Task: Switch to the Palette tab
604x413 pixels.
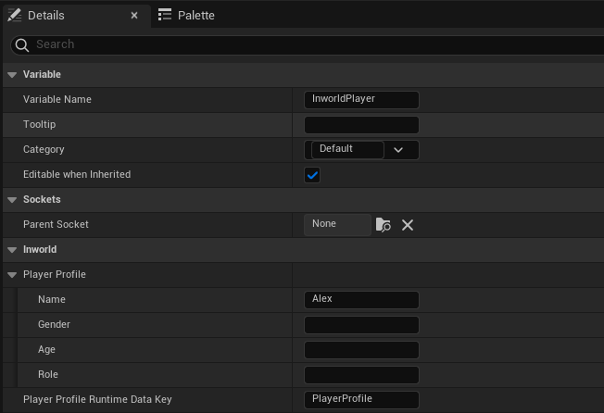Action: coord(186,15)
